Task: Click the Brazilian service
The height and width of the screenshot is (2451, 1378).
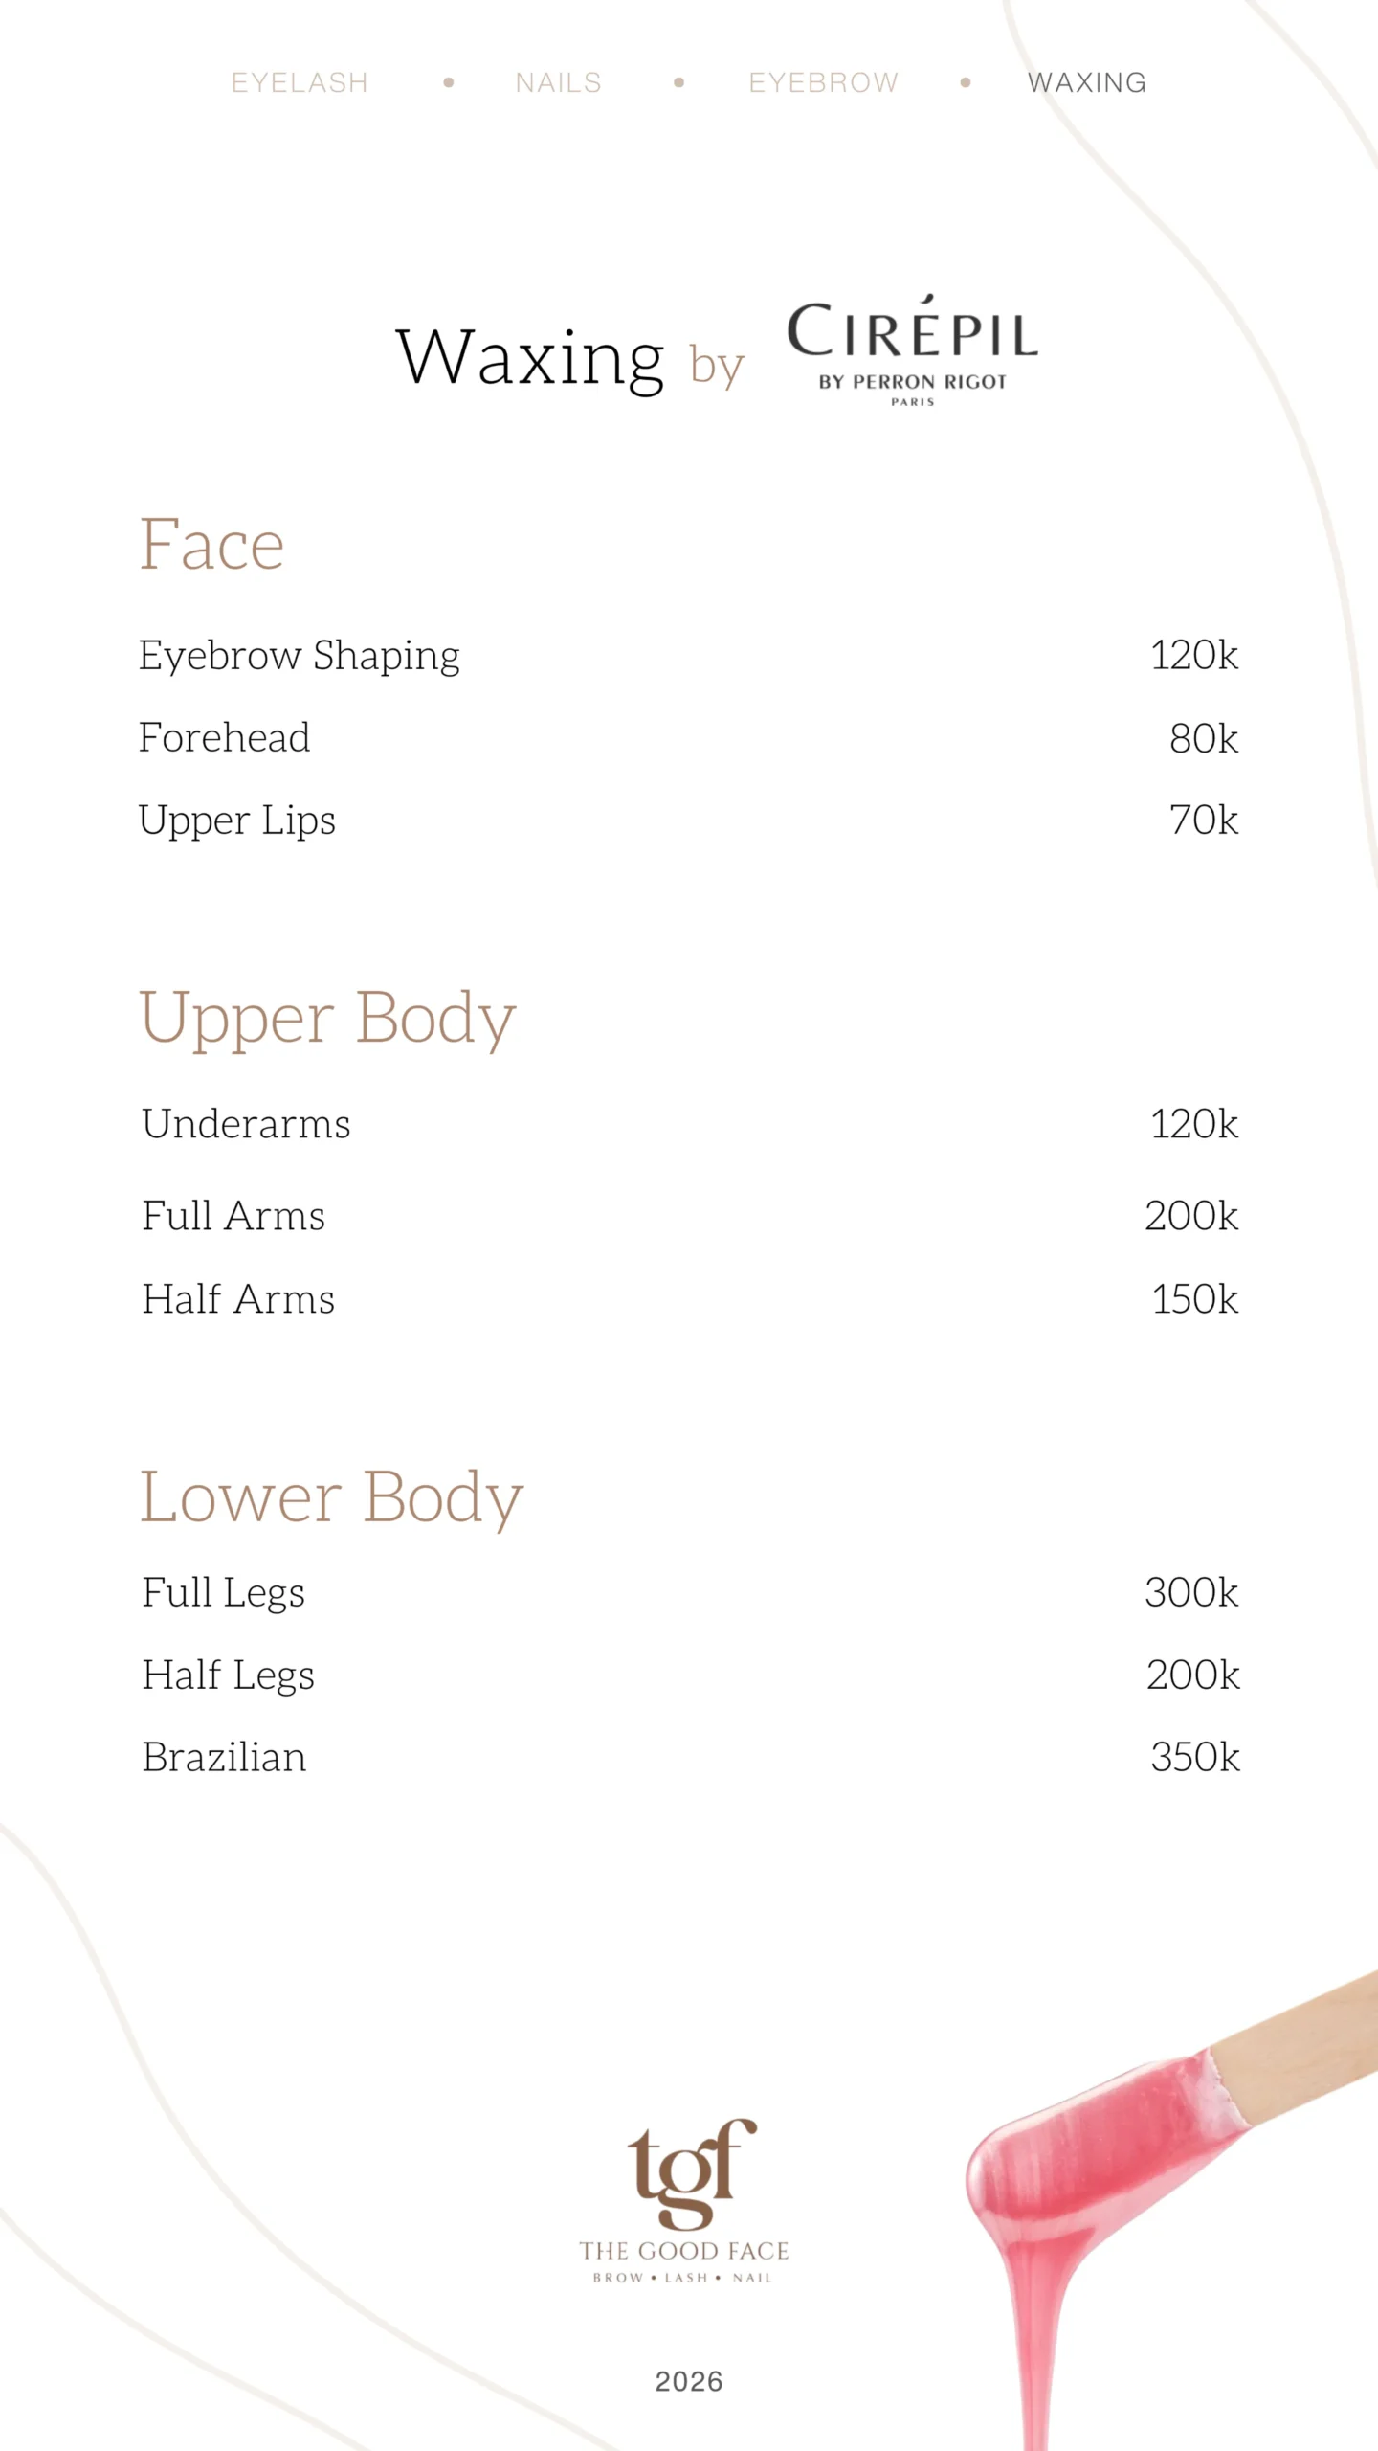Action: (224, 1758)
